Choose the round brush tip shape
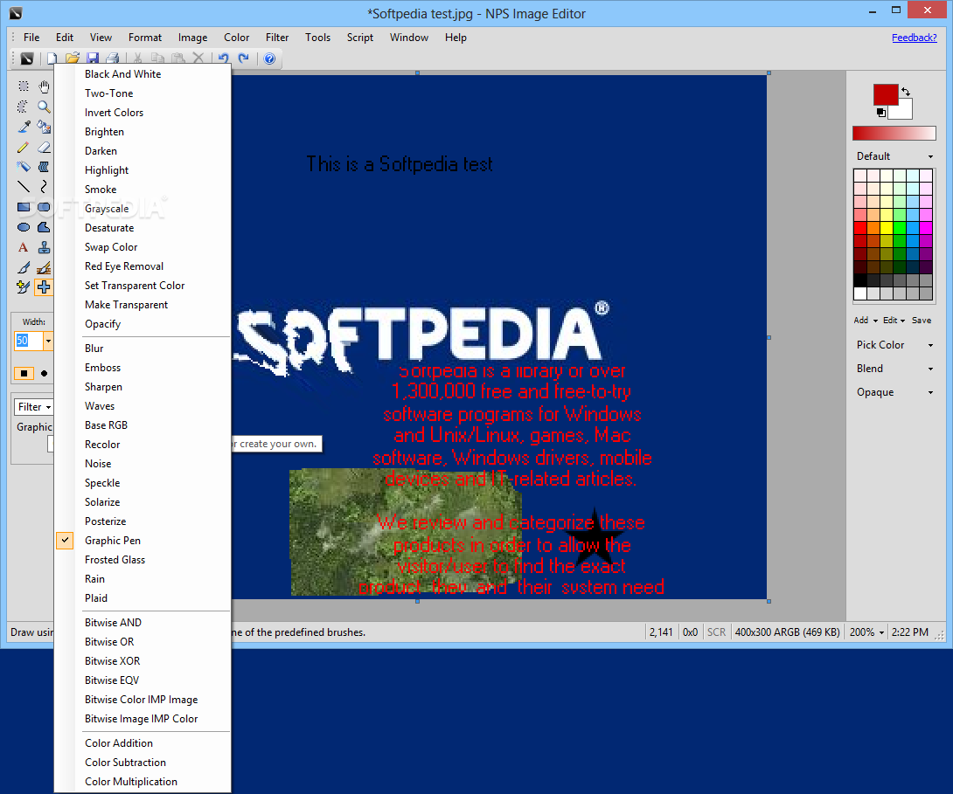This screenshot has height=794, width=953. click(44, 373)
